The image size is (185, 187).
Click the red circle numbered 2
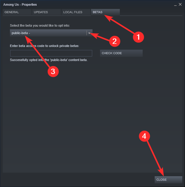click(x=114, y=41)
